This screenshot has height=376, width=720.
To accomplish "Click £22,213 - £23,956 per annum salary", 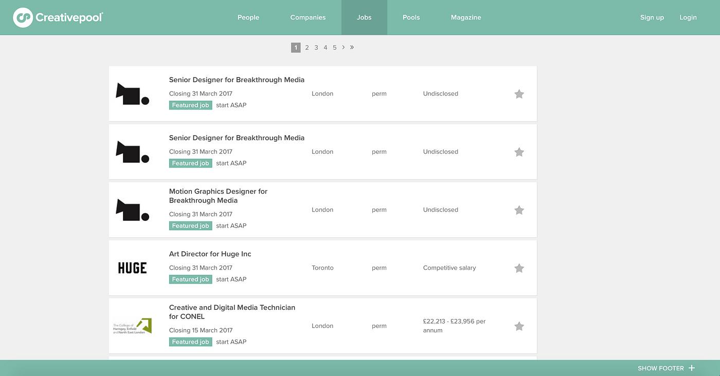I will (454, 326).
